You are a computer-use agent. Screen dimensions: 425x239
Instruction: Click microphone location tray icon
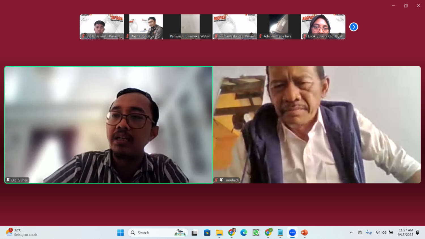369,232
